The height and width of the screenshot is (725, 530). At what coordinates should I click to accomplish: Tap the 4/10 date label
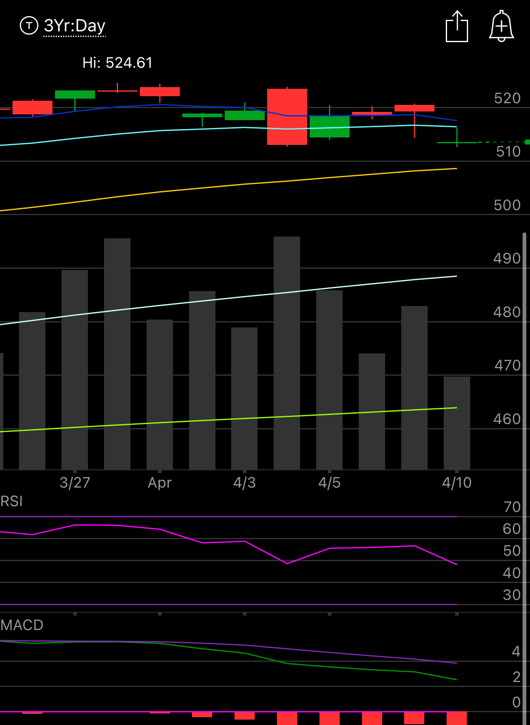pyautogui.click(x=457, y=483)
